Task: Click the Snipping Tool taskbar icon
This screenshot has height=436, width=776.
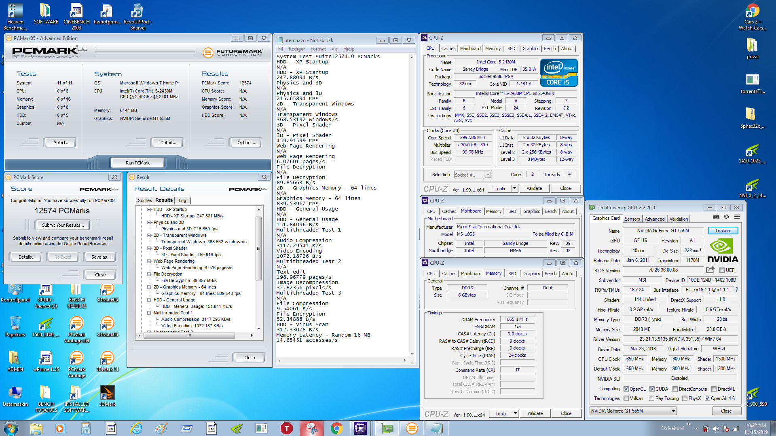Action: tap(311, 428)
